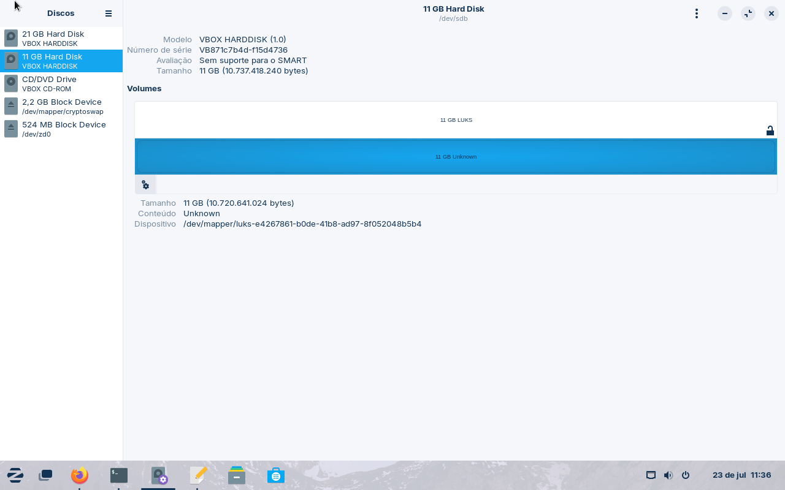
Task: Open the clock showing 23 de jul
Action: coord(741,475)
